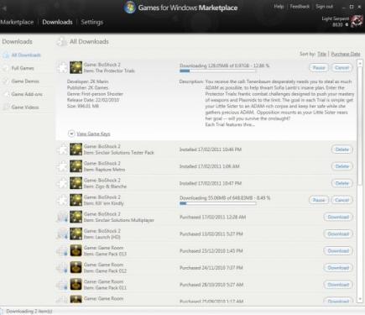
Task: Click BioShock 2 Protector Trials thumbnail
Action: click(x=76, y=67)
